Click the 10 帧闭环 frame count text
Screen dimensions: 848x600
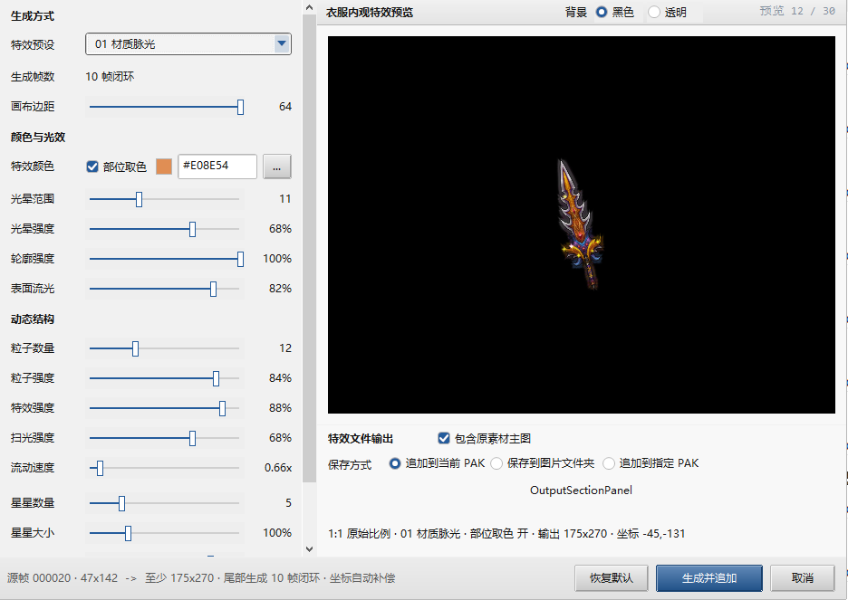[110, 77]
